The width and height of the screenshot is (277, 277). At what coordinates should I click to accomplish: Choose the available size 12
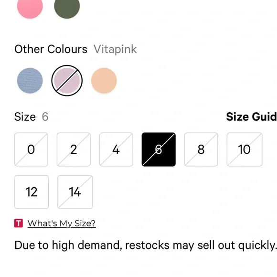(32, 192)
